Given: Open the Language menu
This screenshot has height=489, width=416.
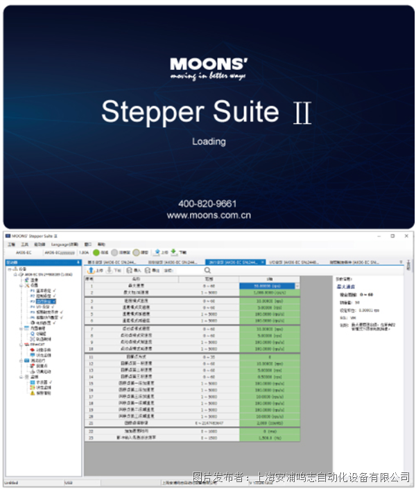Looking at the screenshot, I should pos(64,244).
